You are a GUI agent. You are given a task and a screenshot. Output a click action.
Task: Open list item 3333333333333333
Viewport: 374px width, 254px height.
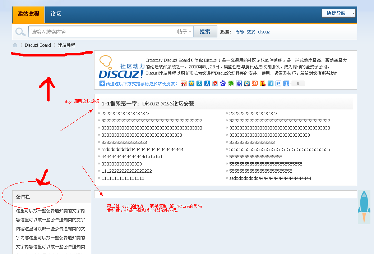click(x=121, y=164)
